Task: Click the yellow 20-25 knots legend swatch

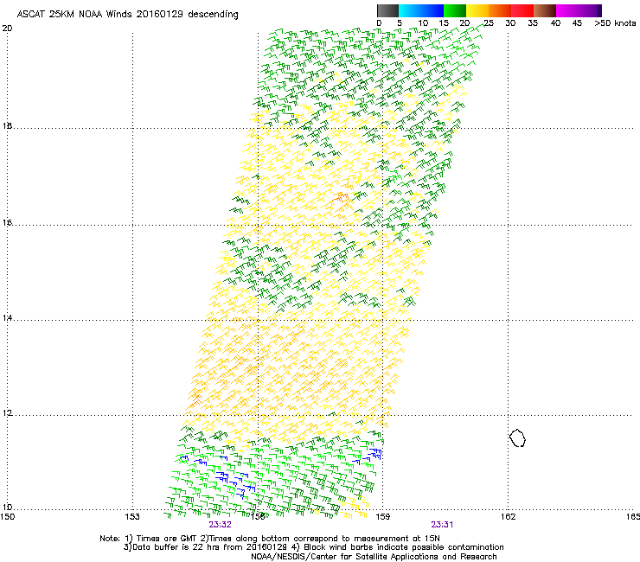Action: (x=477, y=10)
